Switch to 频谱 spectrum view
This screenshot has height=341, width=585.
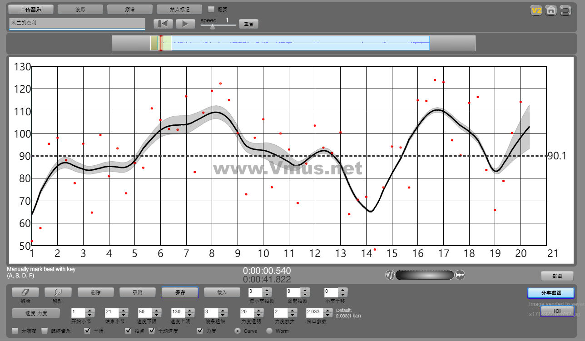pos(130,9)
